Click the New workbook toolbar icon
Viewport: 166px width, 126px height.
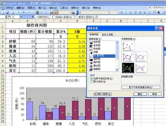pyautogui.click(x=3, y=13)
